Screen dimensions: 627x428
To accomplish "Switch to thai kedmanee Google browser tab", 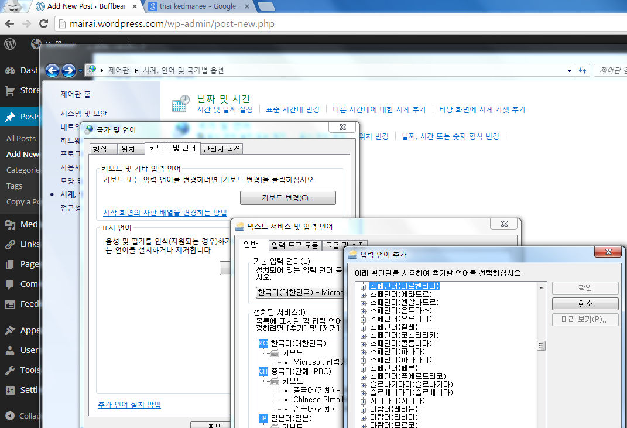I will (x=198, y=6).
